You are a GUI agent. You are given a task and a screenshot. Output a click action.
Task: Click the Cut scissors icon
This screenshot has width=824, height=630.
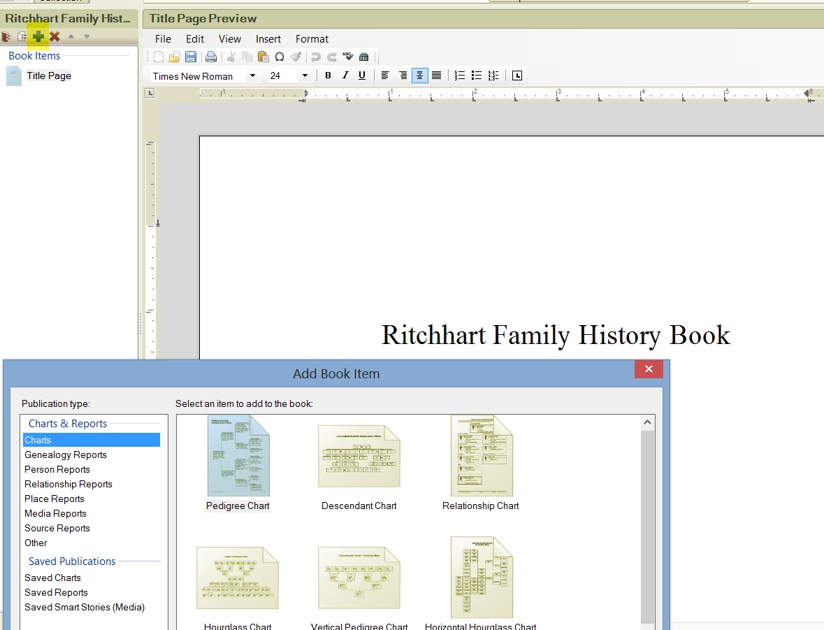click(x=231, y=57)
